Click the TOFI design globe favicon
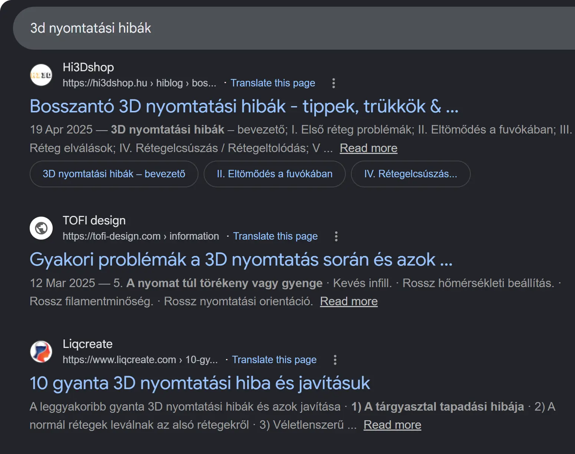Image resolution: width=575 pixels, height=454 pixels. [41, 228]
